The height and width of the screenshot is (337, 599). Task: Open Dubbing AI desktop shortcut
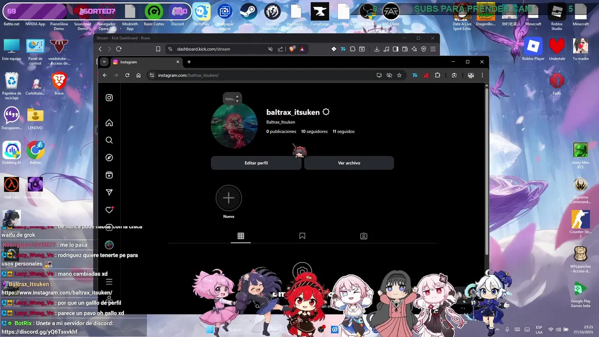(12, 153)
